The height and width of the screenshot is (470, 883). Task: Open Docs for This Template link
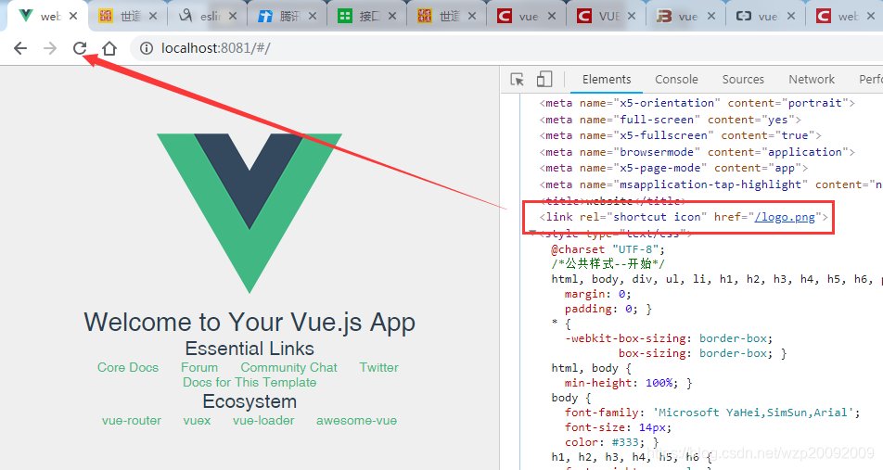point(250,382)
